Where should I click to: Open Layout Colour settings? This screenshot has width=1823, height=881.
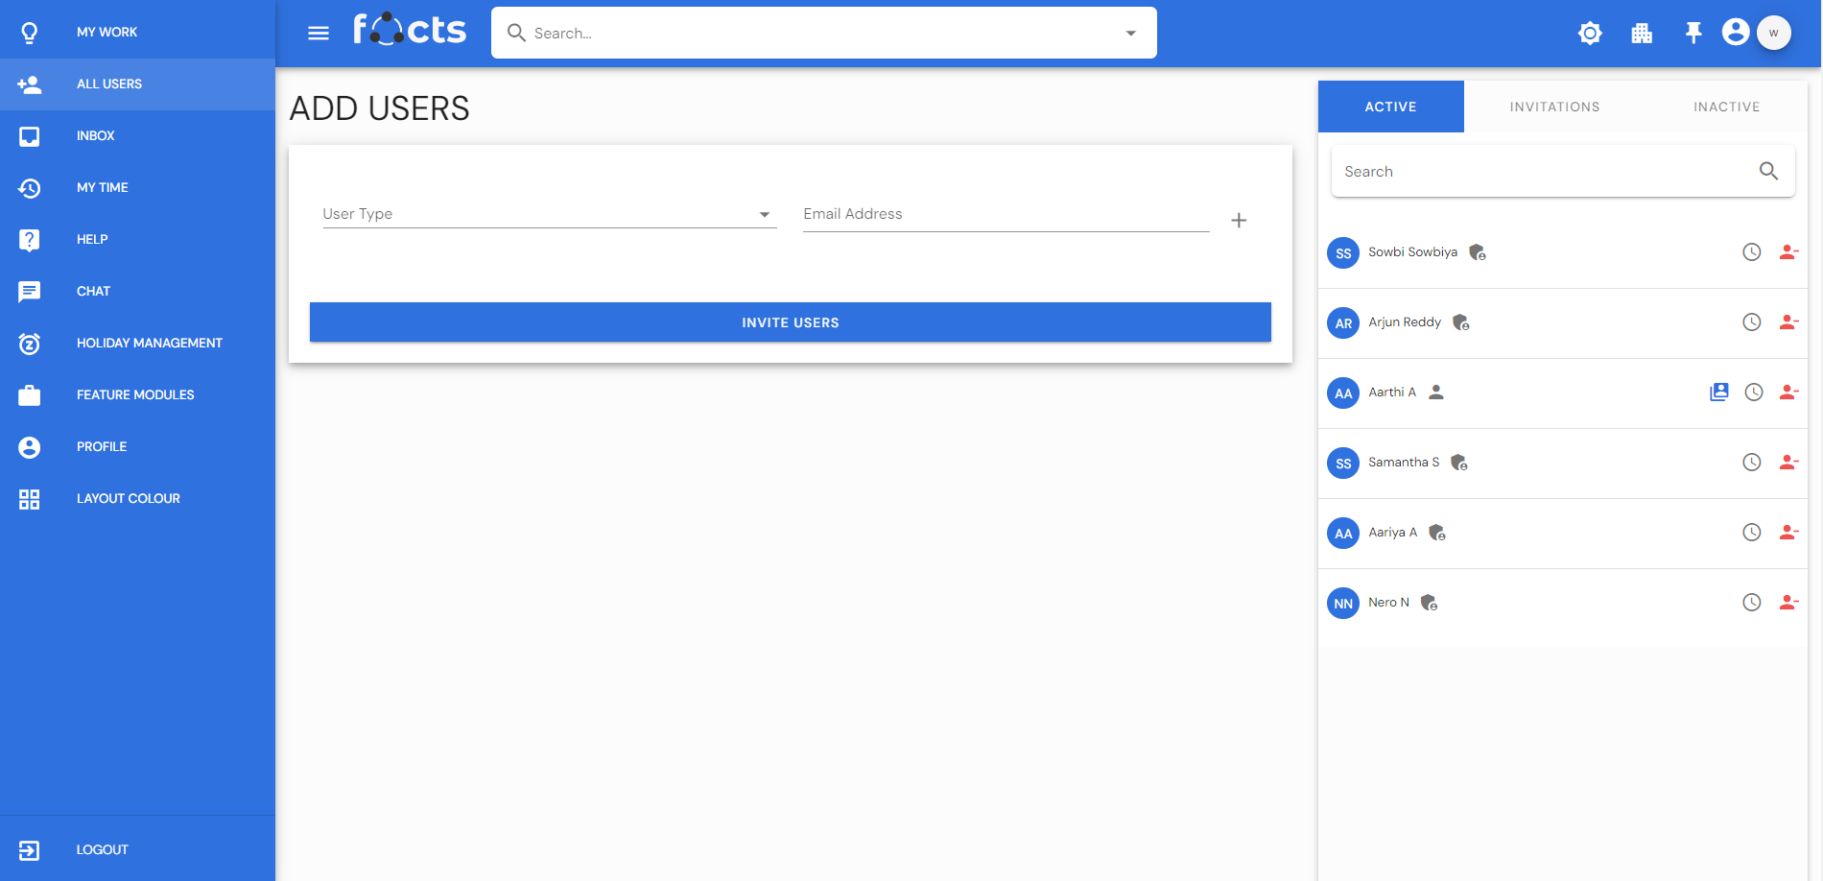tap(128, 498)
